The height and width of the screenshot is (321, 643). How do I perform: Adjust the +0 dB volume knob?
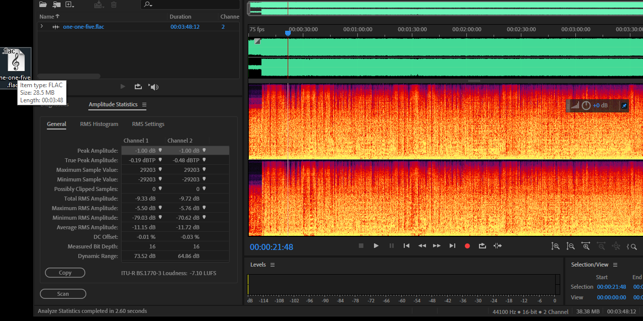(x=586, y=105)
